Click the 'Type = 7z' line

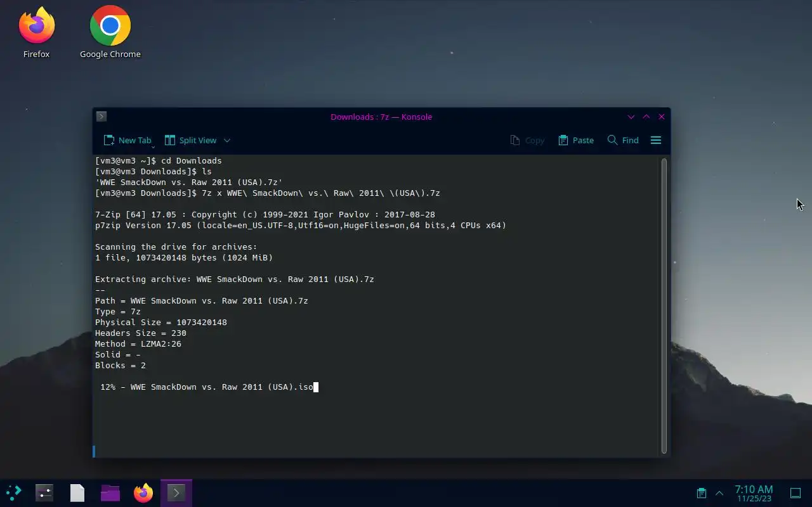[x=118, y=312]
